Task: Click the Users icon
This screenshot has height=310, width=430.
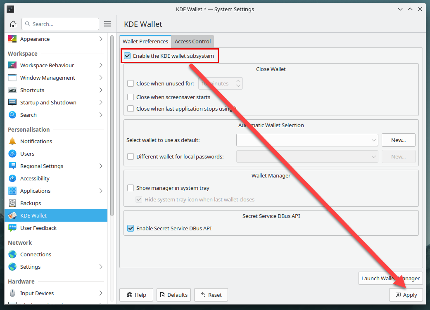Action: [x=12, y=154]
